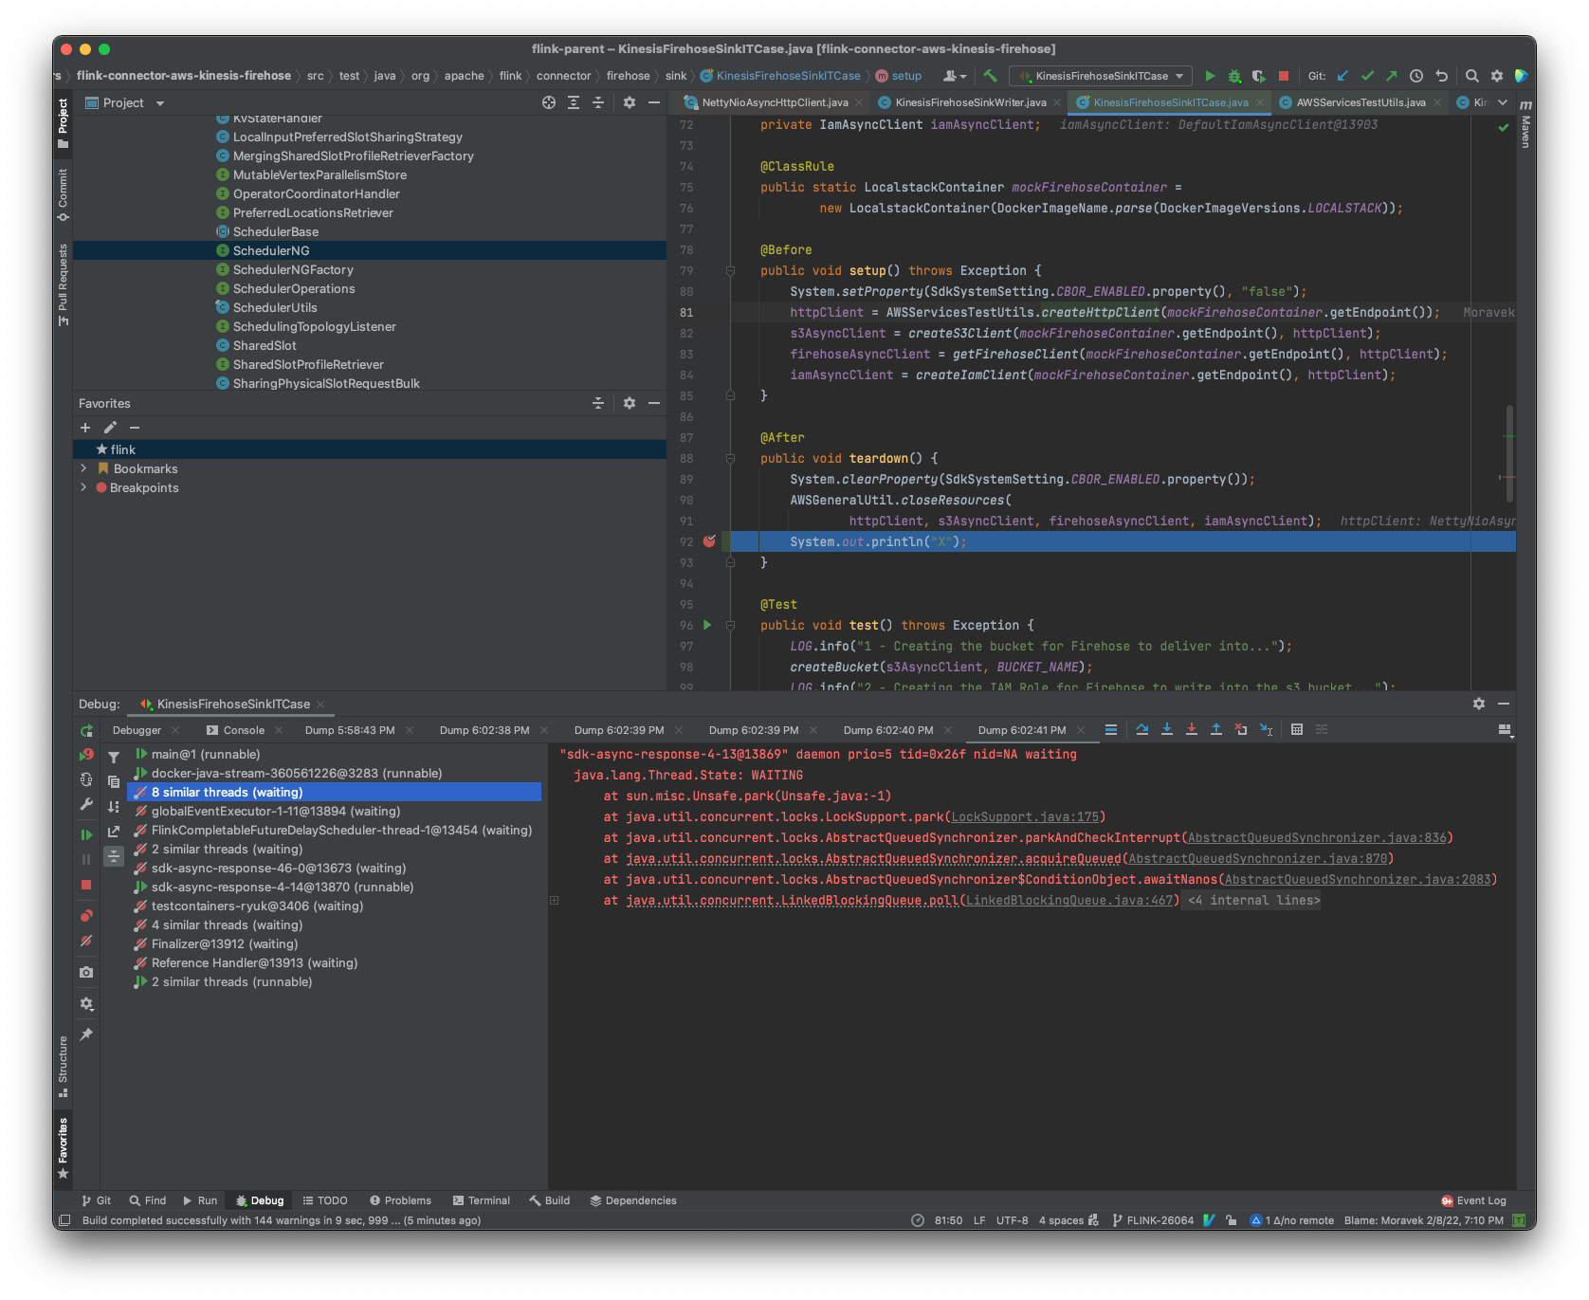Image resolution: width=1589 pixels, height=1300 pixels.
Task: Take thread dump with camera icon
Action: 86,972
